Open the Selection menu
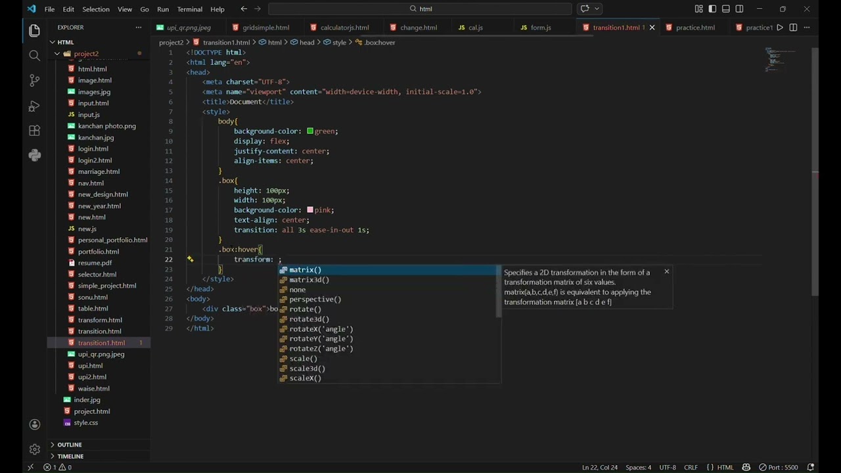 (x=96, y=9)
